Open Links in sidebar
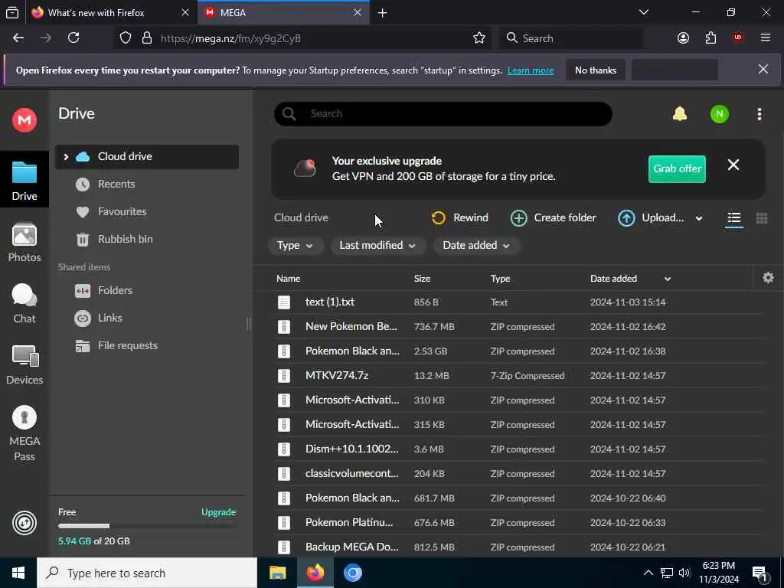 tap(110, 318)
